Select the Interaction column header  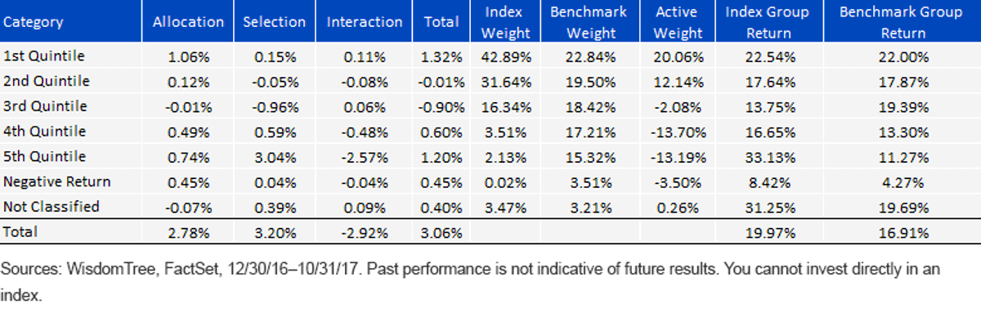coord(365,23)
